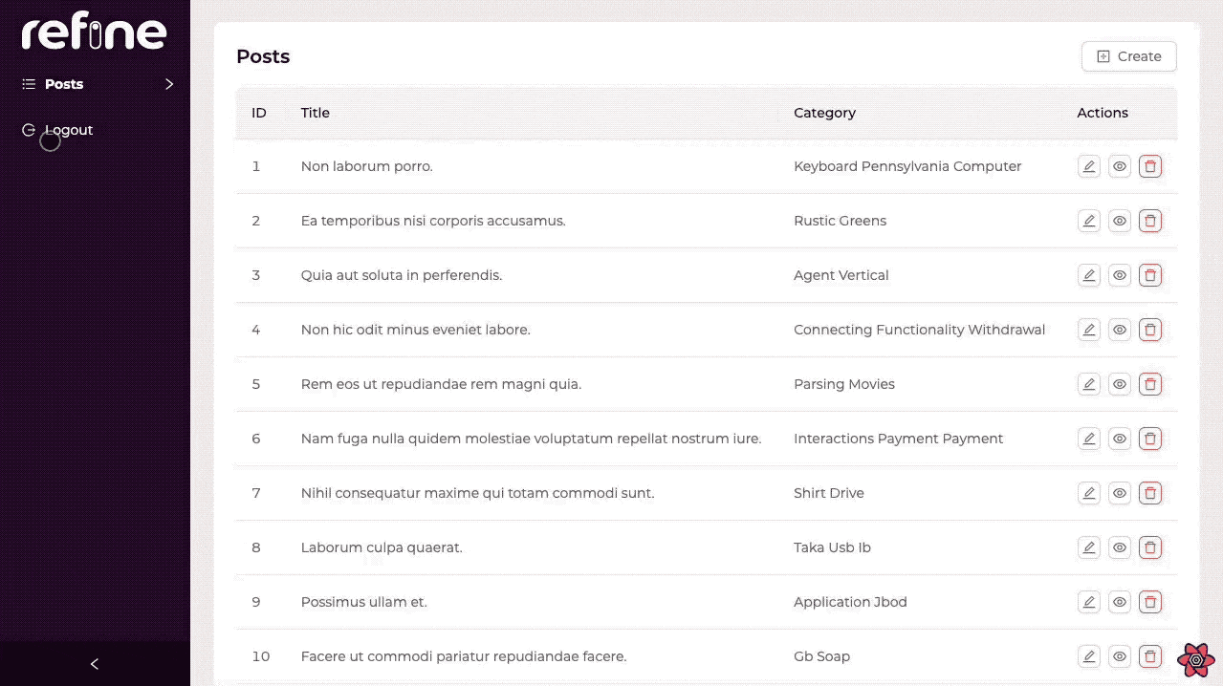Click the red trash icon for post 6
The width and height of the screenshot is (1223, 686).
(x=1150, y=439)
